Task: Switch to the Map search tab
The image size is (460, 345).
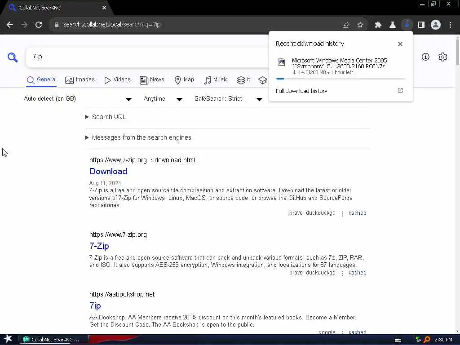Action: pyautogui.click(x=184, y=80)
